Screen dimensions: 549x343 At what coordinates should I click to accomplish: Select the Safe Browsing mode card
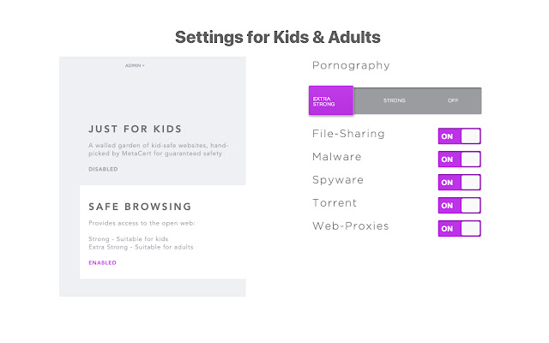coord(163,232)
